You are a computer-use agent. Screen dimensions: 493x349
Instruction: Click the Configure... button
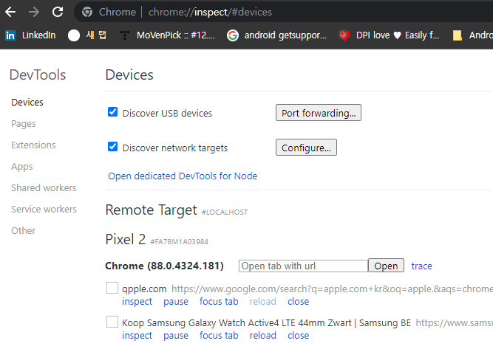pos(306,147)
